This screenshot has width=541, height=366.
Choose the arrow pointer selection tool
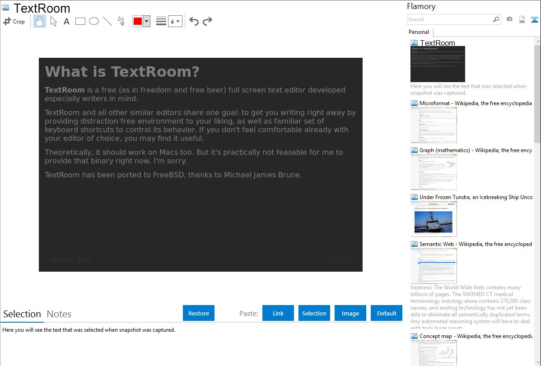click(53, 21)
